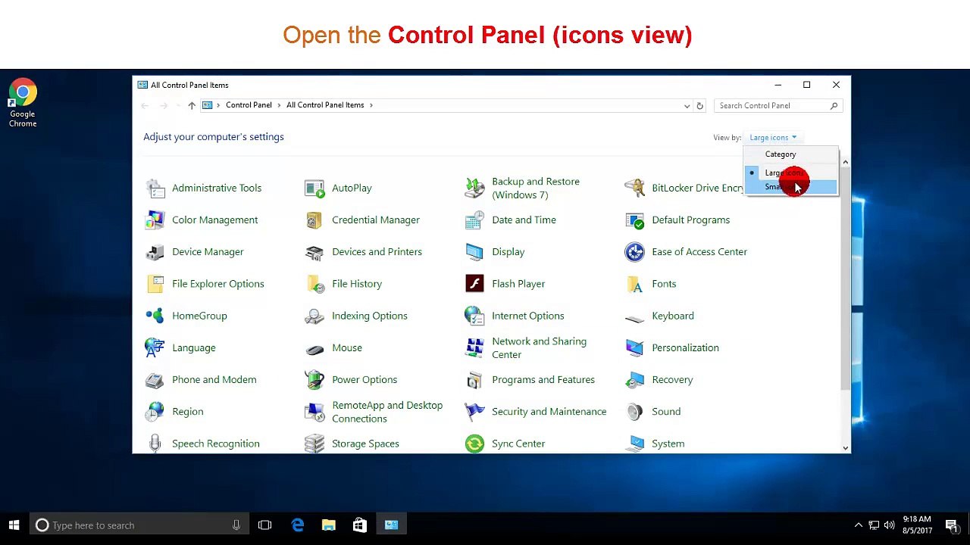970x545 pixels.
Task: Open the HomeGroup icon
Action: point(155,316)
